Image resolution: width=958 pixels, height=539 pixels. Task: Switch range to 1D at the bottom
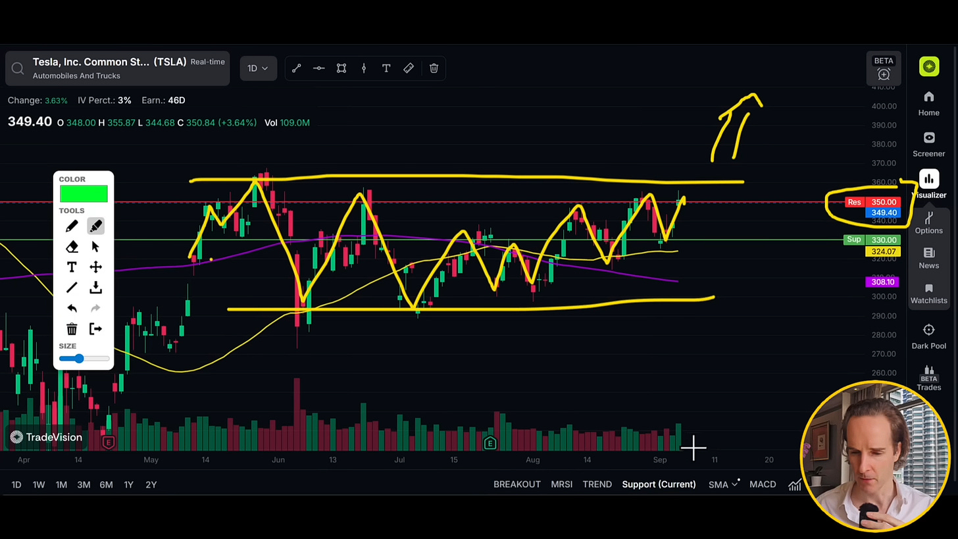[x=16, y=485]
